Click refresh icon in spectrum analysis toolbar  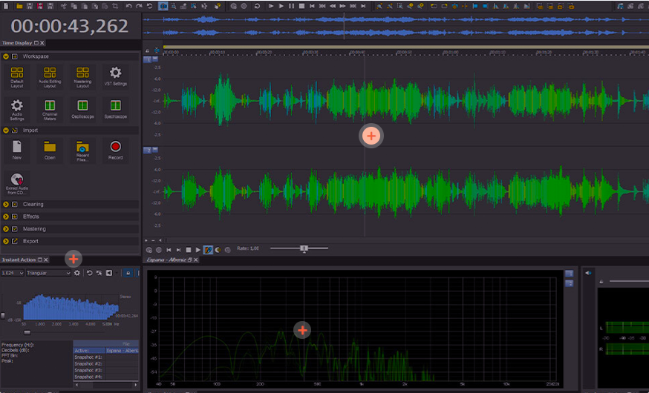click(89, 273)
